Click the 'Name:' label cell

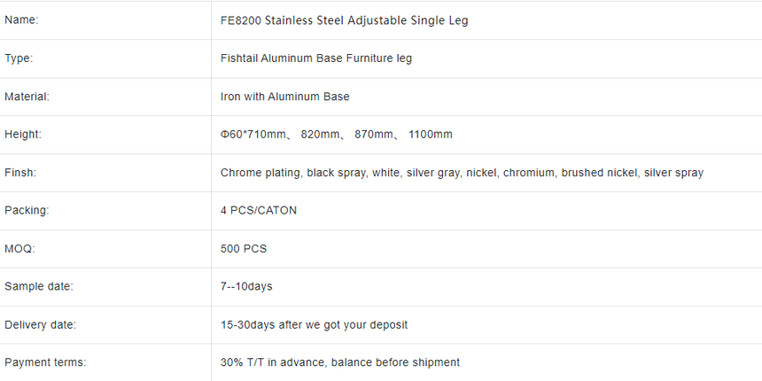click(105, 20)
